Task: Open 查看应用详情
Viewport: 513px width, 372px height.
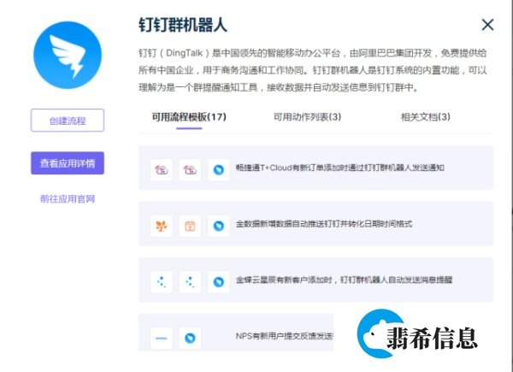Action: [68, 163]
